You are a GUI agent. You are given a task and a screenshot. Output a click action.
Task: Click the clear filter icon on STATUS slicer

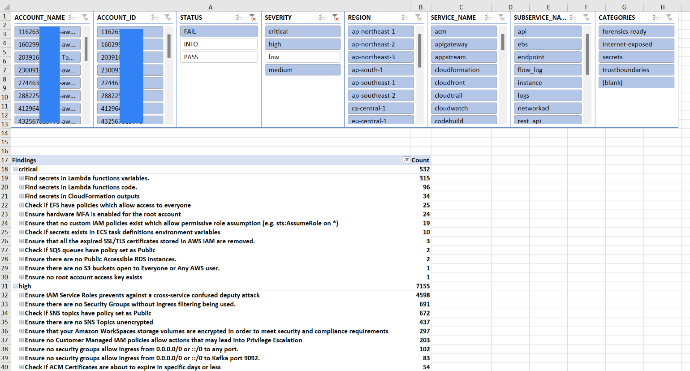coord(253,17)
